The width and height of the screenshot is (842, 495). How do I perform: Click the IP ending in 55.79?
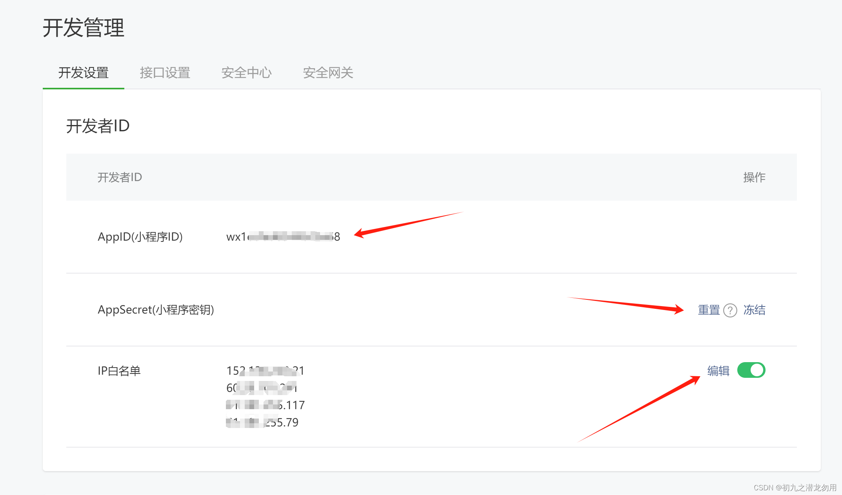point(262,422)
